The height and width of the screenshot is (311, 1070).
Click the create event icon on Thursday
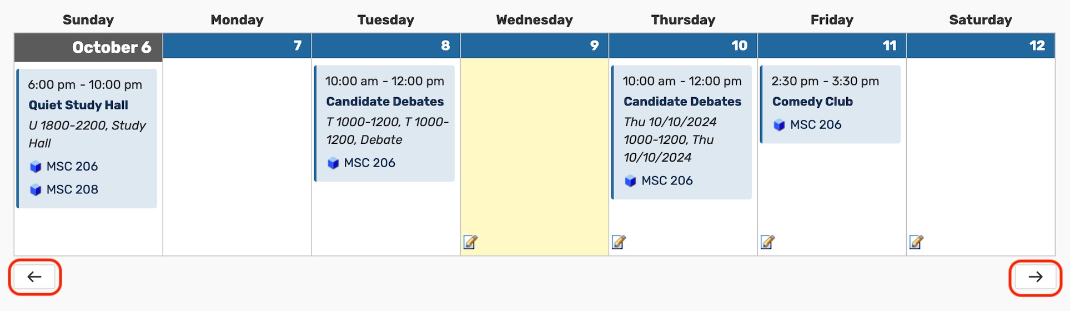click(x=619, y=242)
